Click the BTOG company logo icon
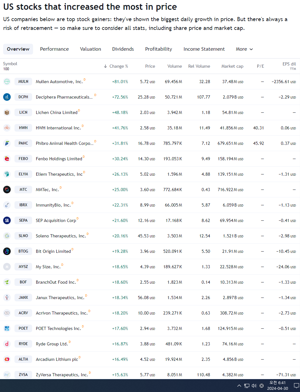The height and width of the screenshot is (392, 300). click(x=7, y=251)
